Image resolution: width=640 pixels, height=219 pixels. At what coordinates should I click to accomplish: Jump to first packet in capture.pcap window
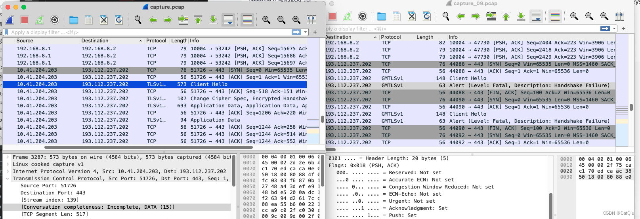pyautogui.click(x=198, y=20)
